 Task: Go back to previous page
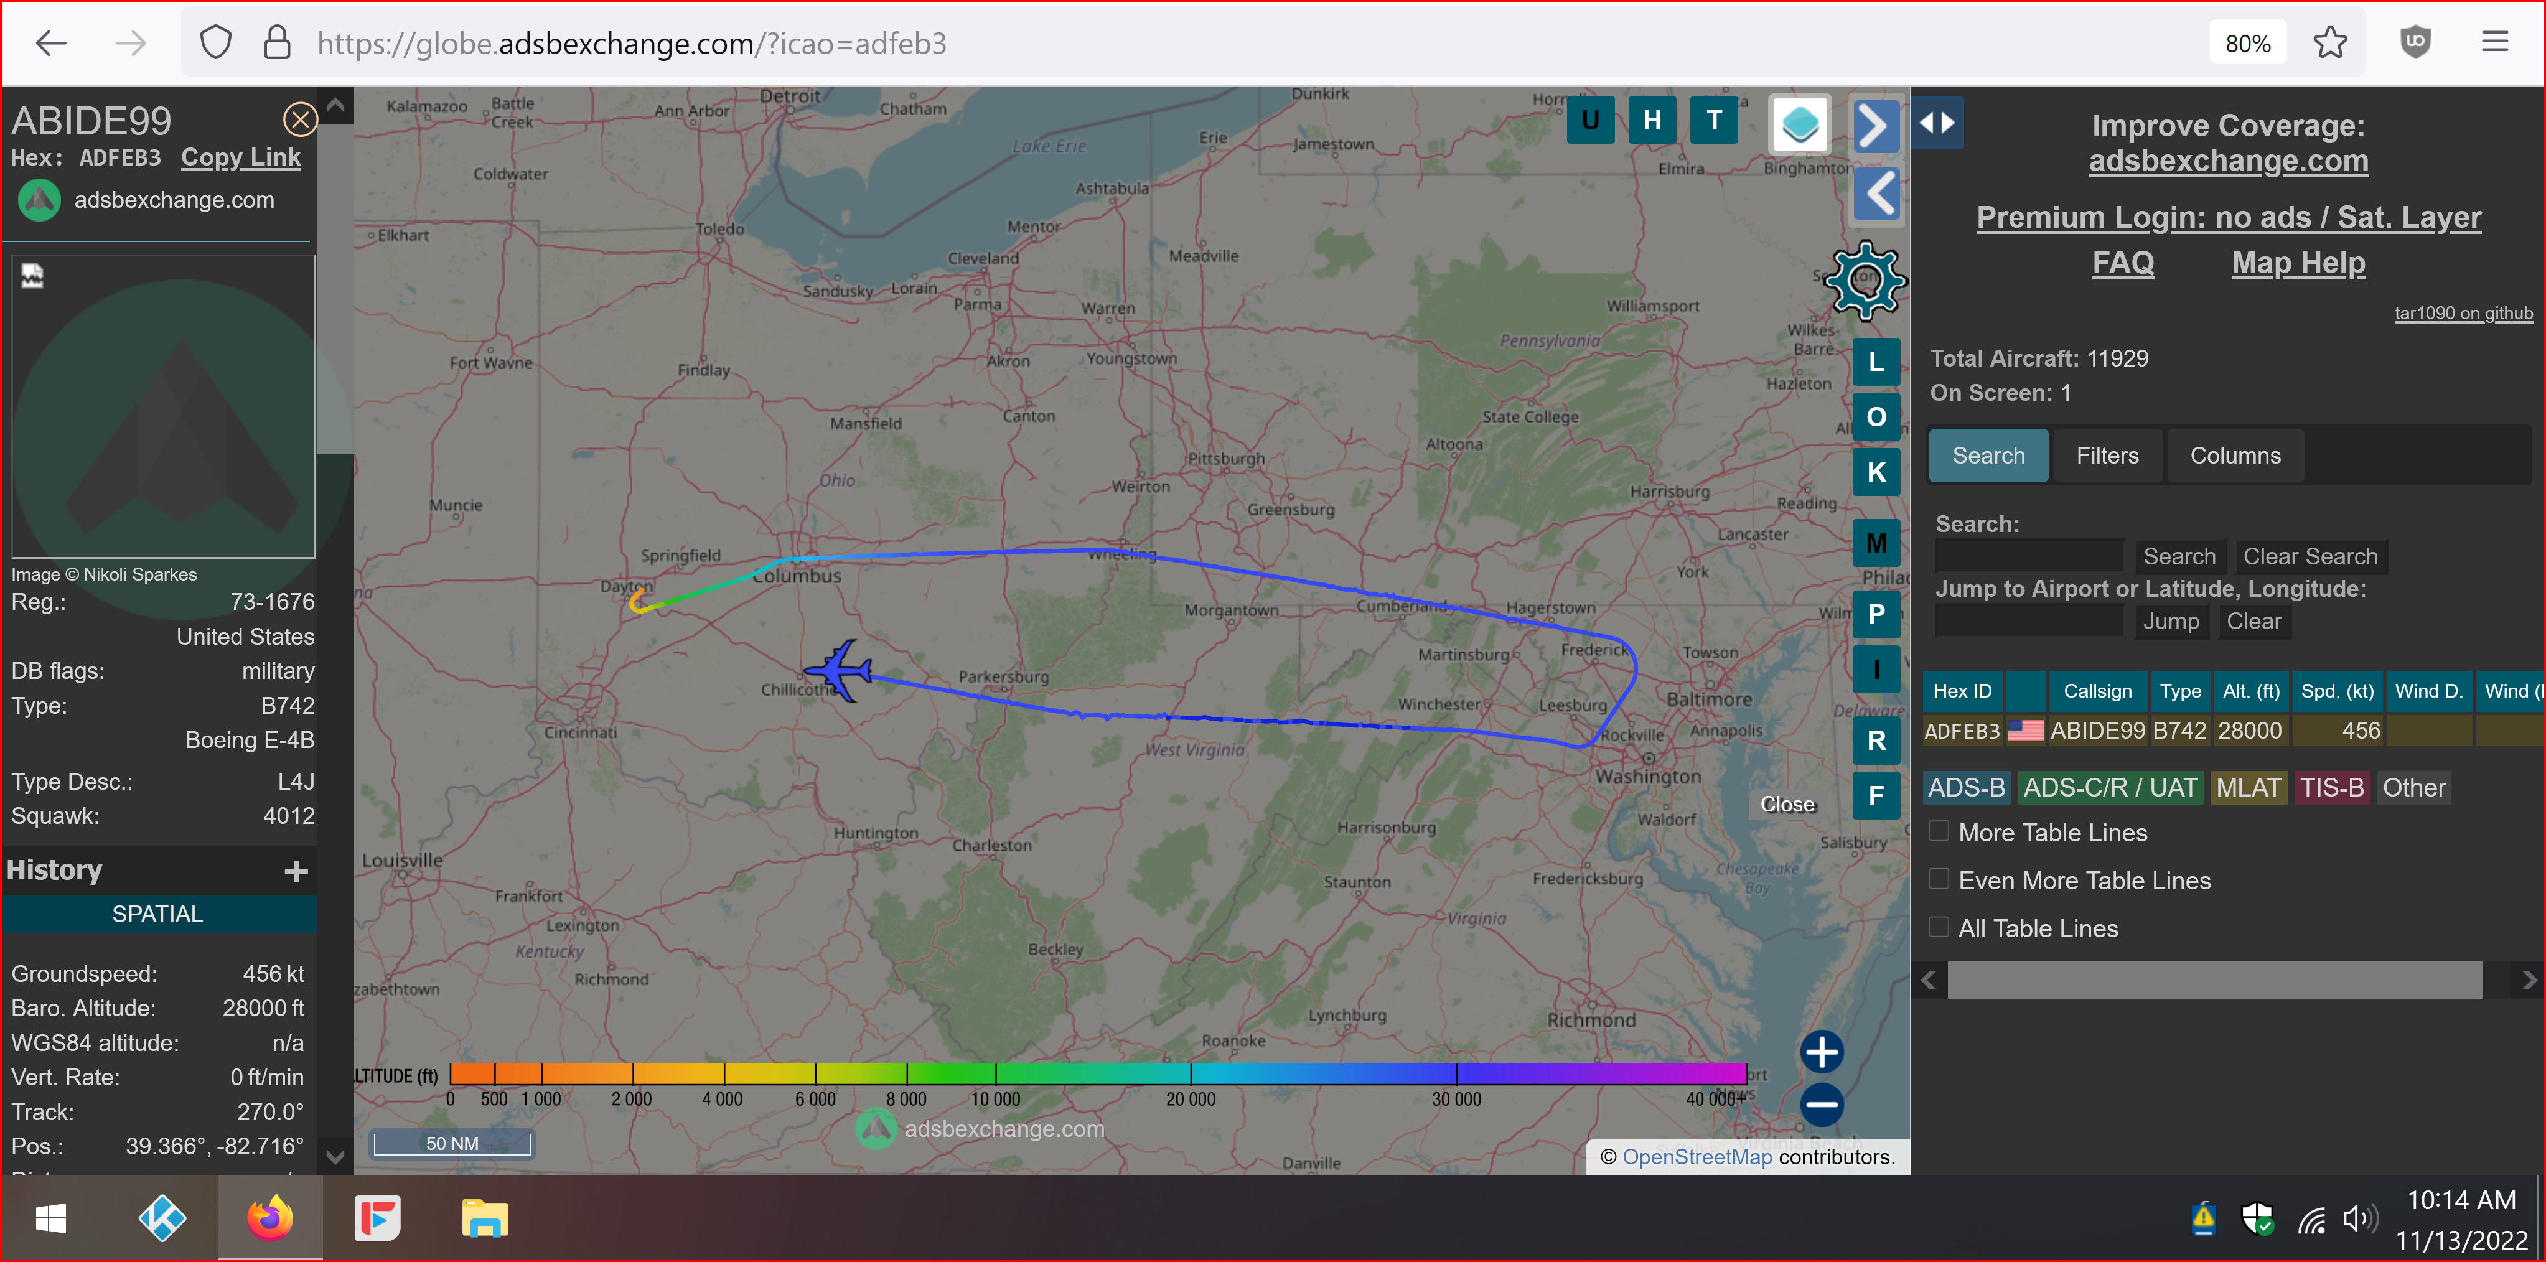tap(50, 42)
